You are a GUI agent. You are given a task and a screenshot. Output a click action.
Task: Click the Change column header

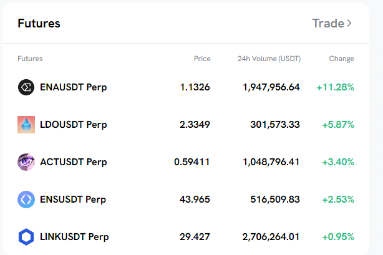point(341,59)
